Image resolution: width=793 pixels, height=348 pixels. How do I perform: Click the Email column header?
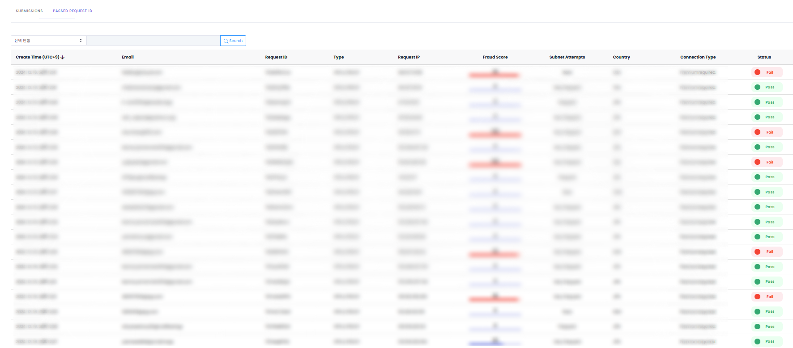128,57
